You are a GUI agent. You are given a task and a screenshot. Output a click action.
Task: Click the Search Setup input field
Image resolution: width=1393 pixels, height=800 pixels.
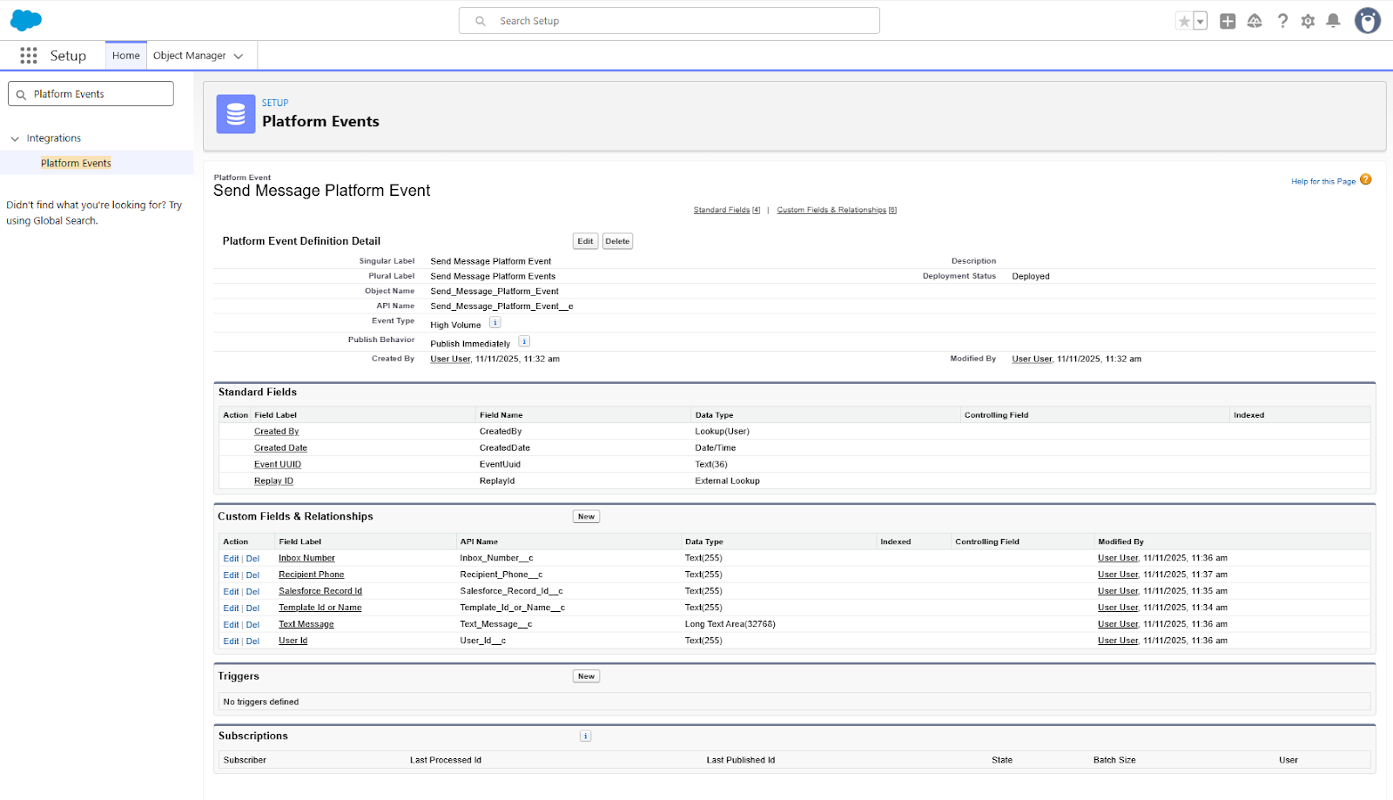click(679, 21)
